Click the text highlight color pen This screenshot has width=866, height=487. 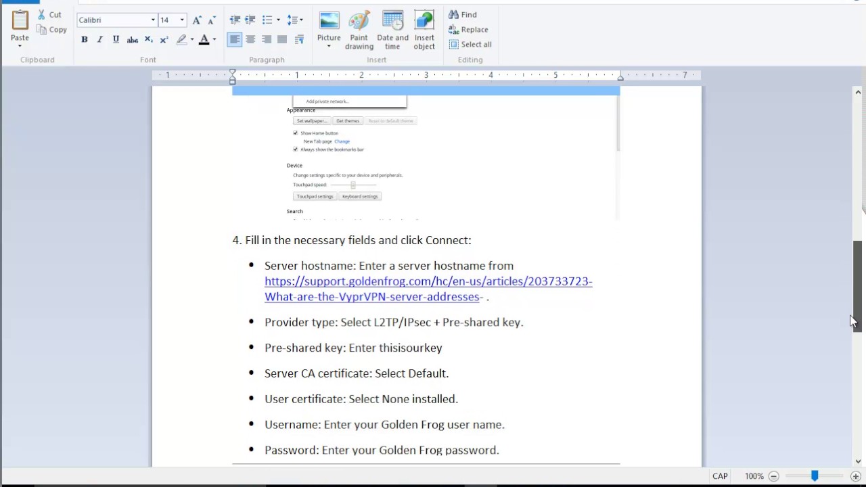(x=181, y=40)
